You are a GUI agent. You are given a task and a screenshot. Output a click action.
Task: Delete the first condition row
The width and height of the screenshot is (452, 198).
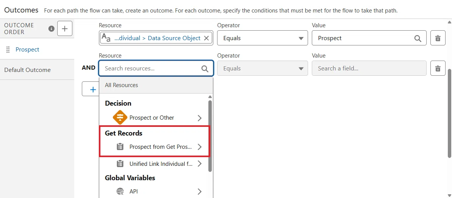[x=438, y=38]
